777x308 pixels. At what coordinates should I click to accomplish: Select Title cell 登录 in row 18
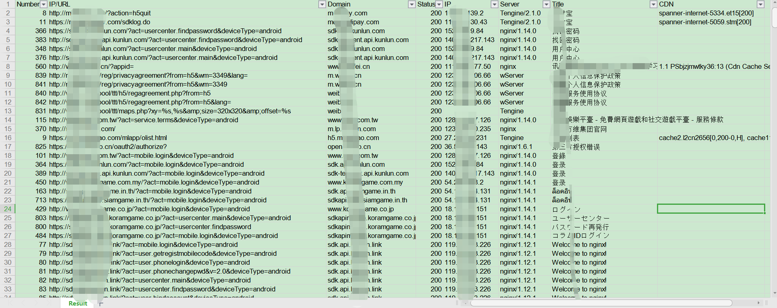point(604,155)
